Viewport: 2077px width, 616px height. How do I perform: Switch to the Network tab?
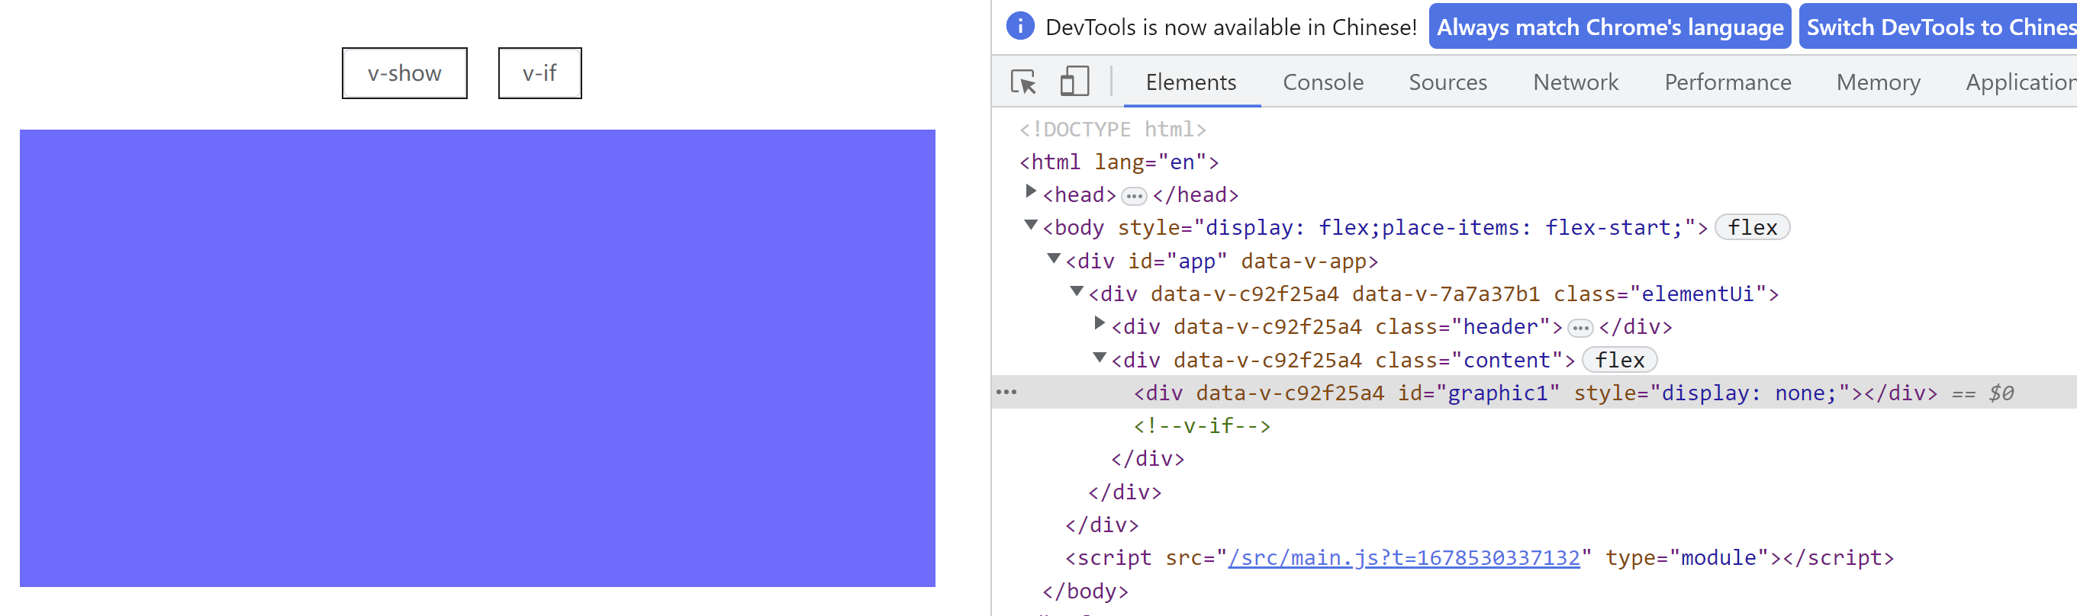(x=1575, y=82)
